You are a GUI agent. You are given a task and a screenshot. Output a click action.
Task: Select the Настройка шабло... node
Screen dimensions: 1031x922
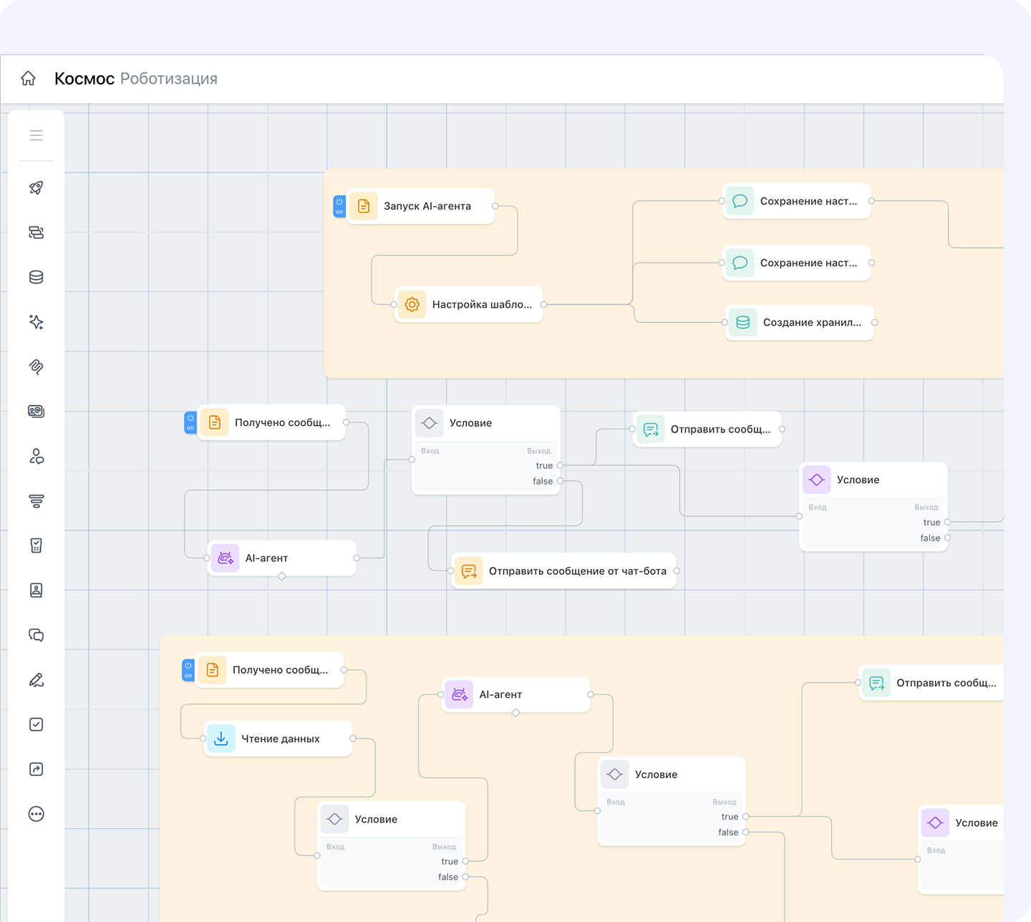coord(469,305)
